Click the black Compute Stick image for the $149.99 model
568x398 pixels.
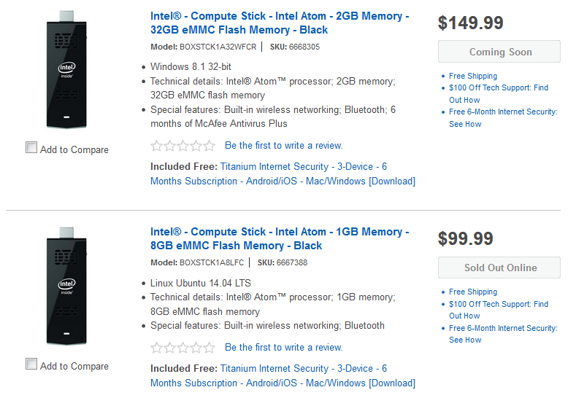tap(66, 71)
